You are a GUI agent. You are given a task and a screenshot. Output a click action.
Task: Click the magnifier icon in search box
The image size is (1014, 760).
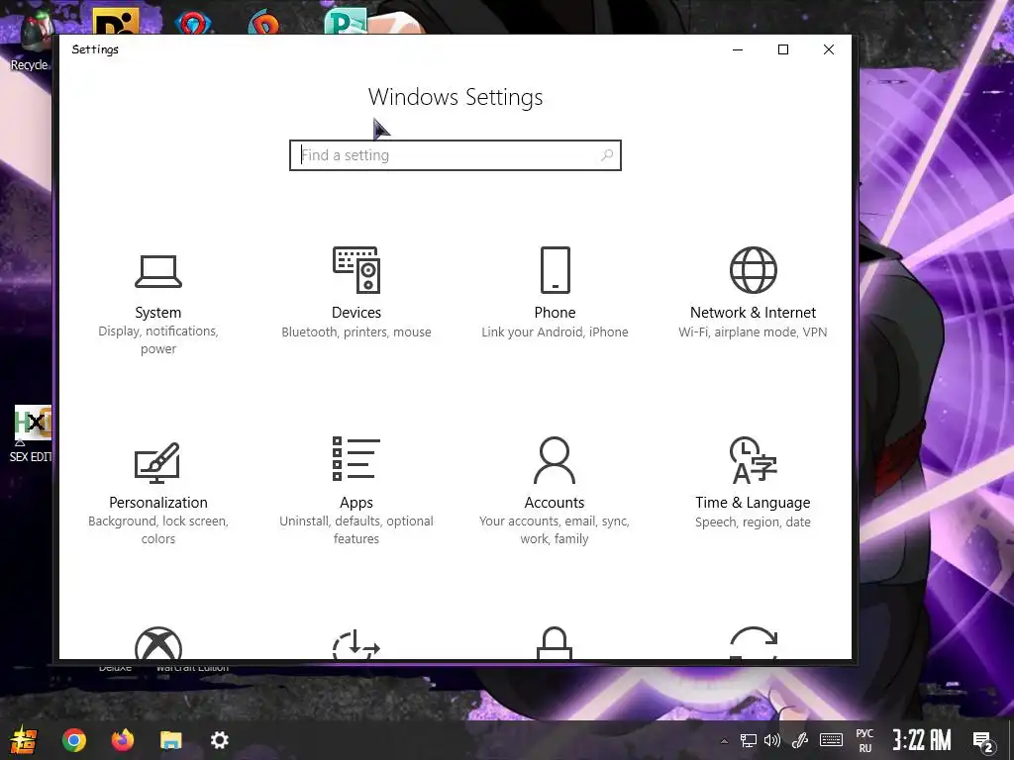[x=607, y=155]
